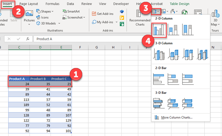The image size is (222, 136).
Task: Click the cell containing 107
Action: (x=61, y=115)
